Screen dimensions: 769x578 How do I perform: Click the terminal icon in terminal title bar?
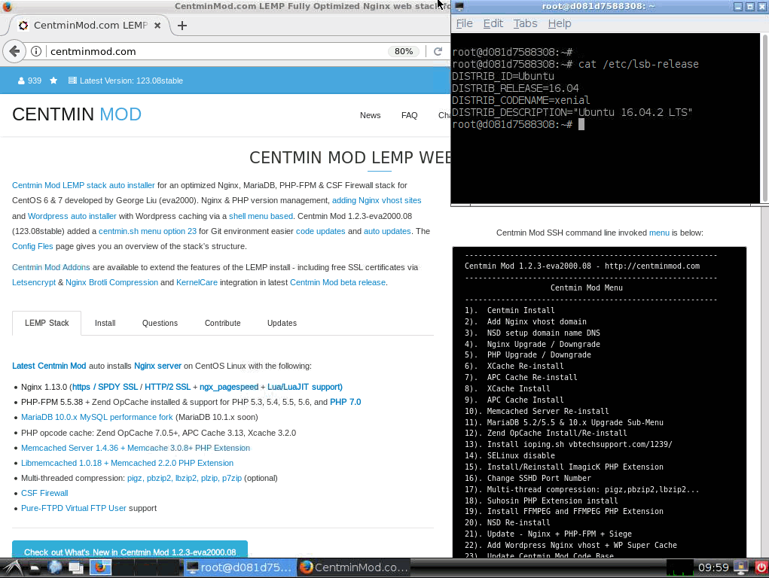pos(459,6)
